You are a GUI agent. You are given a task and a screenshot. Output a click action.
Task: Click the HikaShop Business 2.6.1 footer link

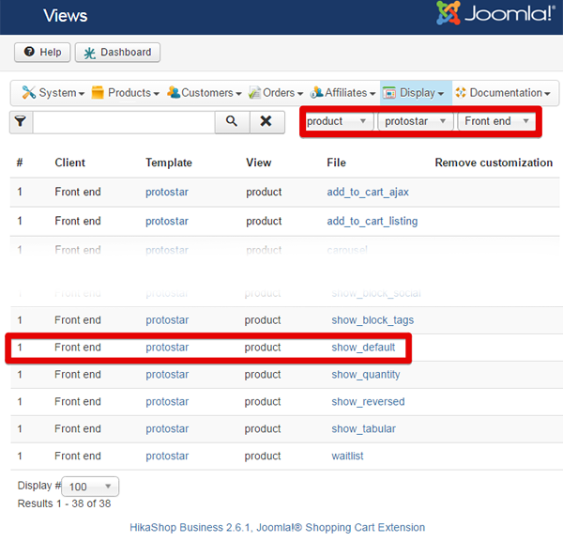pos(277,528)
